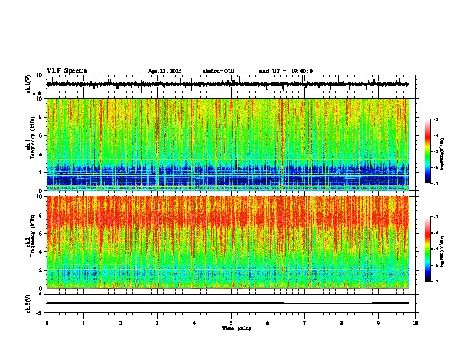This screenshot has width=468, height=362.
Task: Click inside the ch.1 spectrogram panel
Action: 228,144
